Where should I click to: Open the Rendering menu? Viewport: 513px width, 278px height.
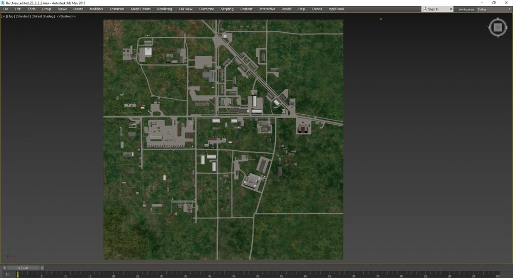(165, 9)
